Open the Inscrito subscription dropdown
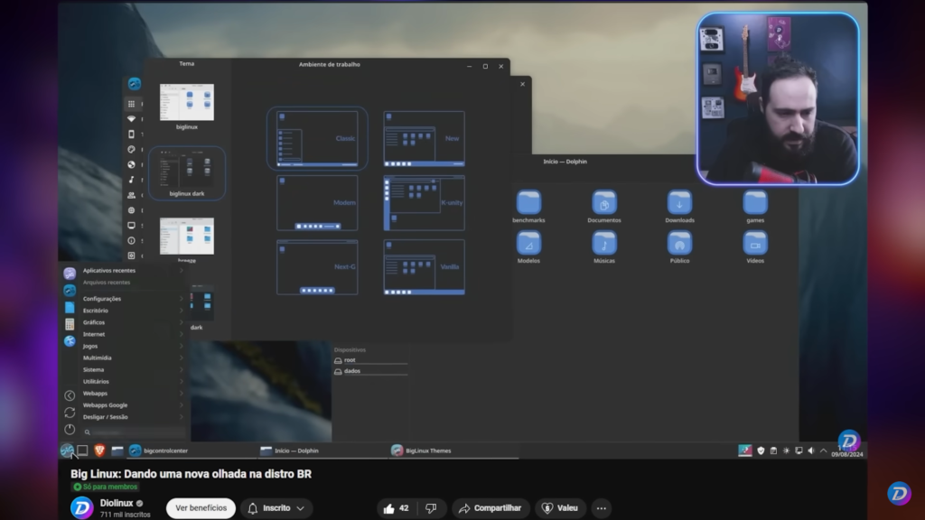925x520 pixels. tap(276, 508)
